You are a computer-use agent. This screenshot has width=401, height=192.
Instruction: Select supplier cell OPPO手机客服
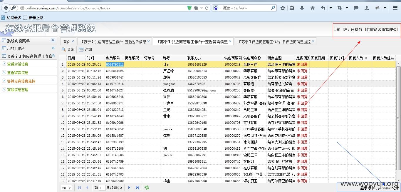click(x=254, y=129)
